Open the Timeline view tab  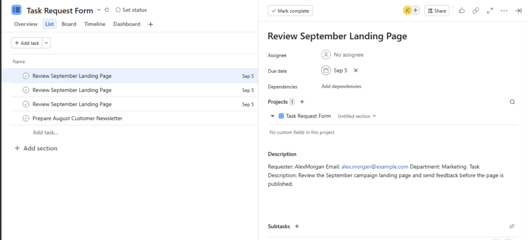pyautogui.click(x=95, y=24)
